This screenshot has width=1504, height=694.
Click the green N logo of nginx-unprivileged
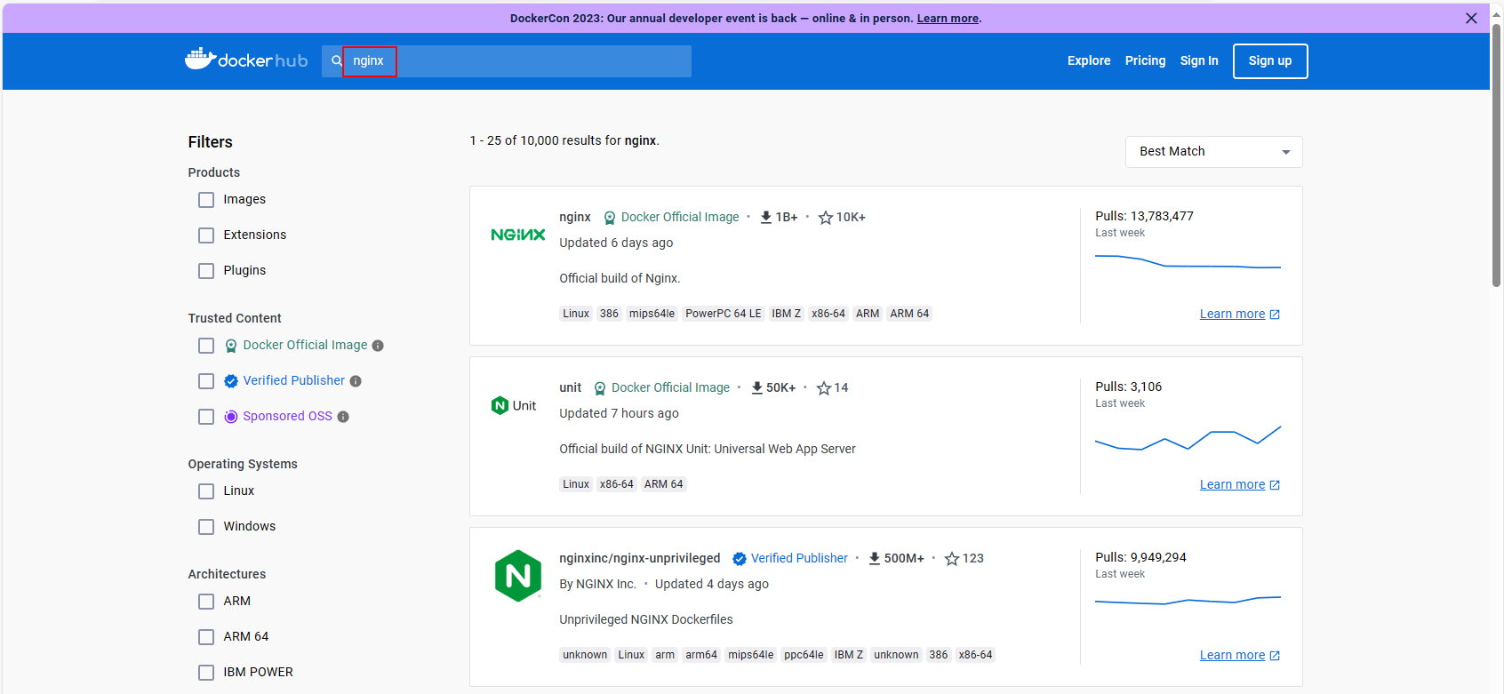pos(518,576)
